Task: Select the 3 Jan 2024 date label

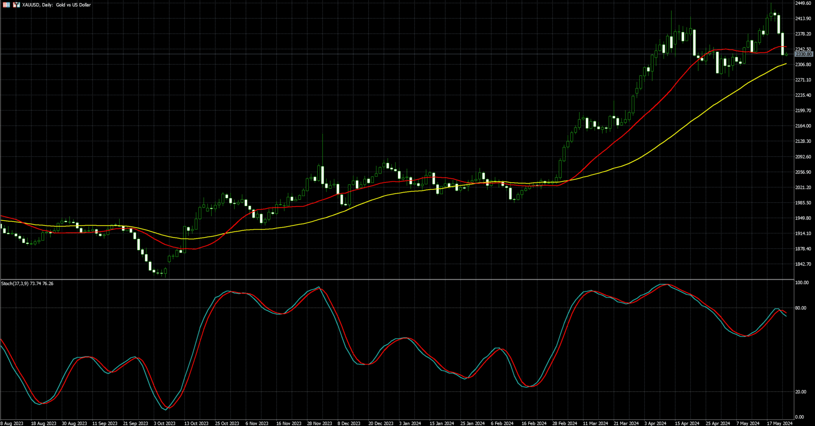Action: pos(411,423)
